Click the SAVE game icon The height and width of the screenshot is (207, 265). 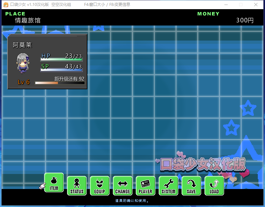tap(191, 186)
